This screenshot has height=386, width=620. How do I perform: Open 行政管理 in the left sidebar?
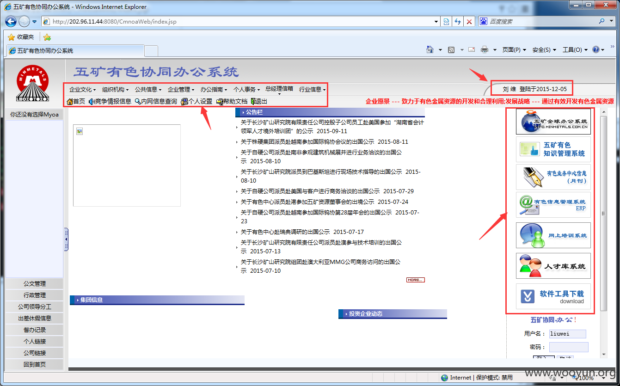tap(35, 295)
